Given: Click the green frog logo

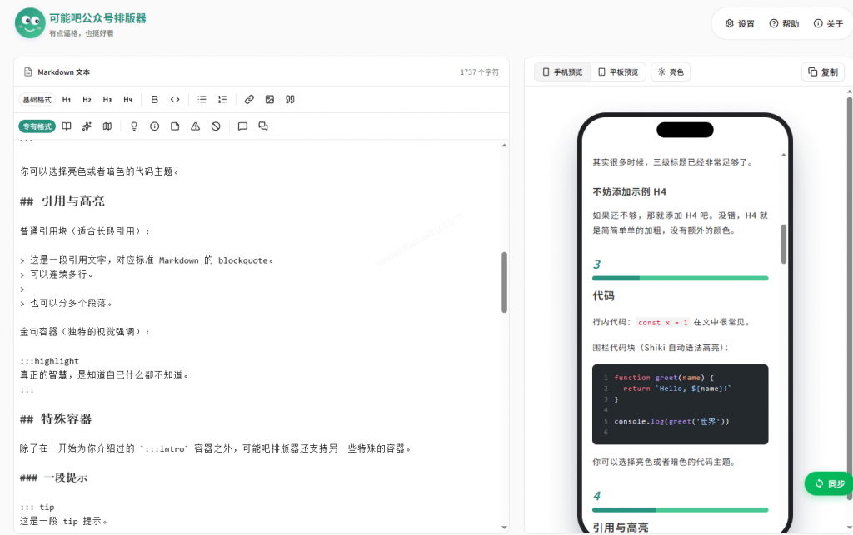Looking at the screenshot, I should coord(30,22).
